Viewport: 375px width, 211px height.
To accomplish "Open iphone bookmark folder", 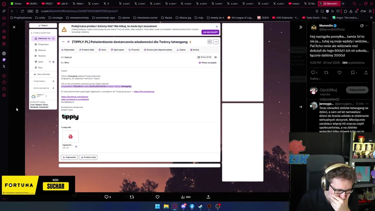I will [124, 18].
